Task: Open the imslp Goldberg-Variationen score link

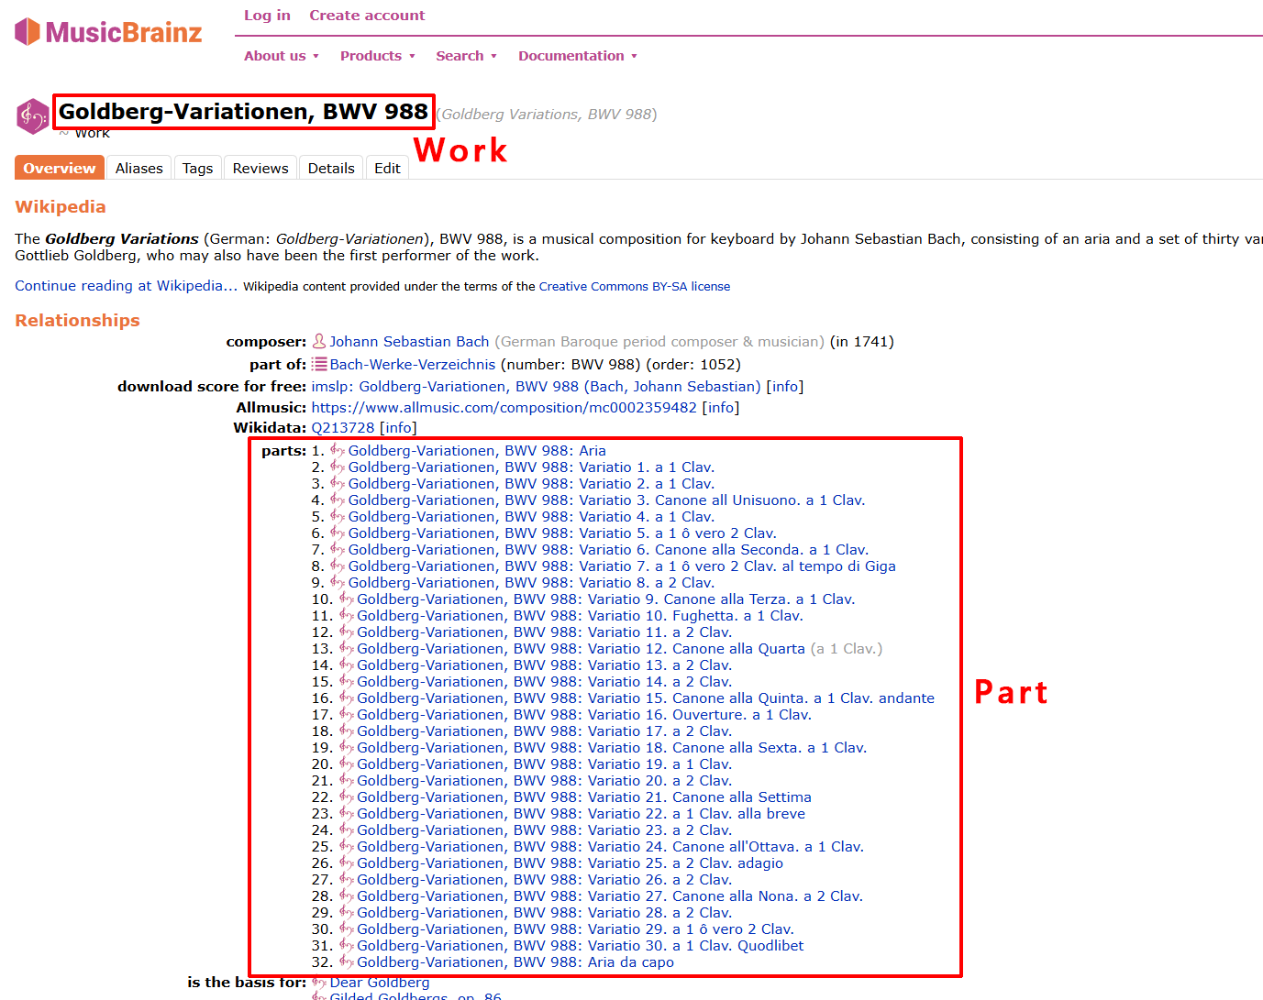Action: tap(537, 387)
